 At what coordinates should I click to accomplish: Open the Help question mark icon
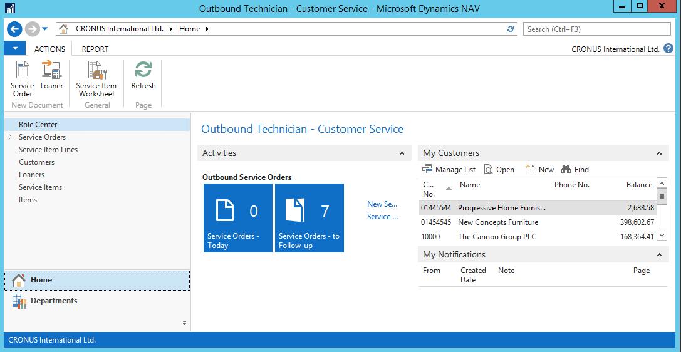point(668,49)
